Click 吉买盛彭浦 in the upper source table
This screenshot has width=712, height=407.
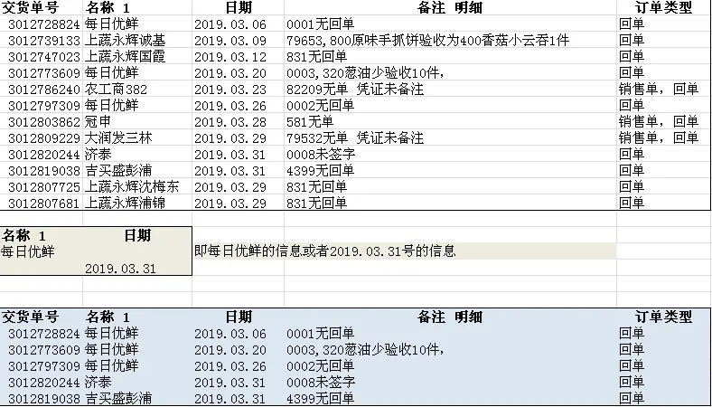(x=118, y=171)
